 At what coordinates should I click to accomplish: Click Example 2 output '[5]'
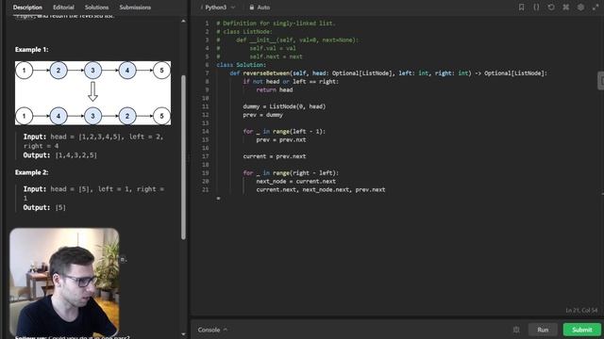(x=60, y=207)
